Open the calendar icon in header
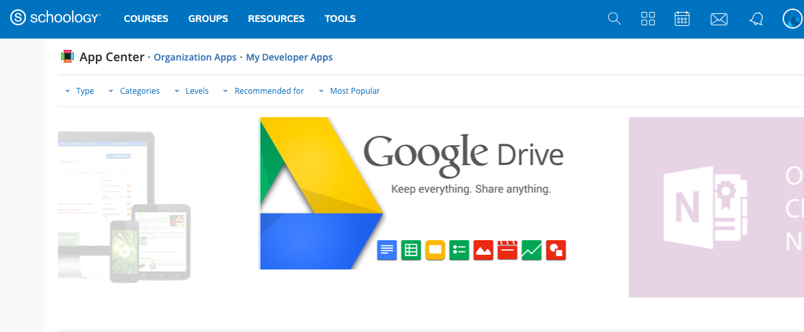The height and width of the screenshot is (332, 804). click(682, 19)
